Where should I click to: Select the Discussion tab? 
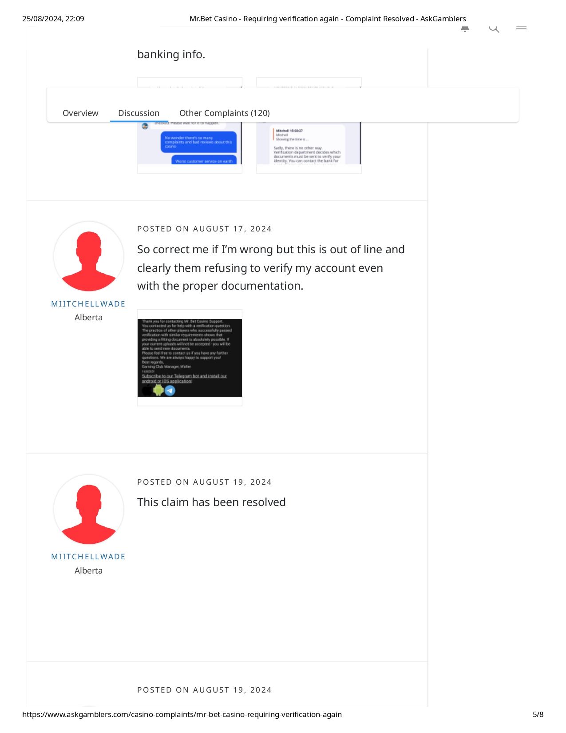(x=139, y=113)
